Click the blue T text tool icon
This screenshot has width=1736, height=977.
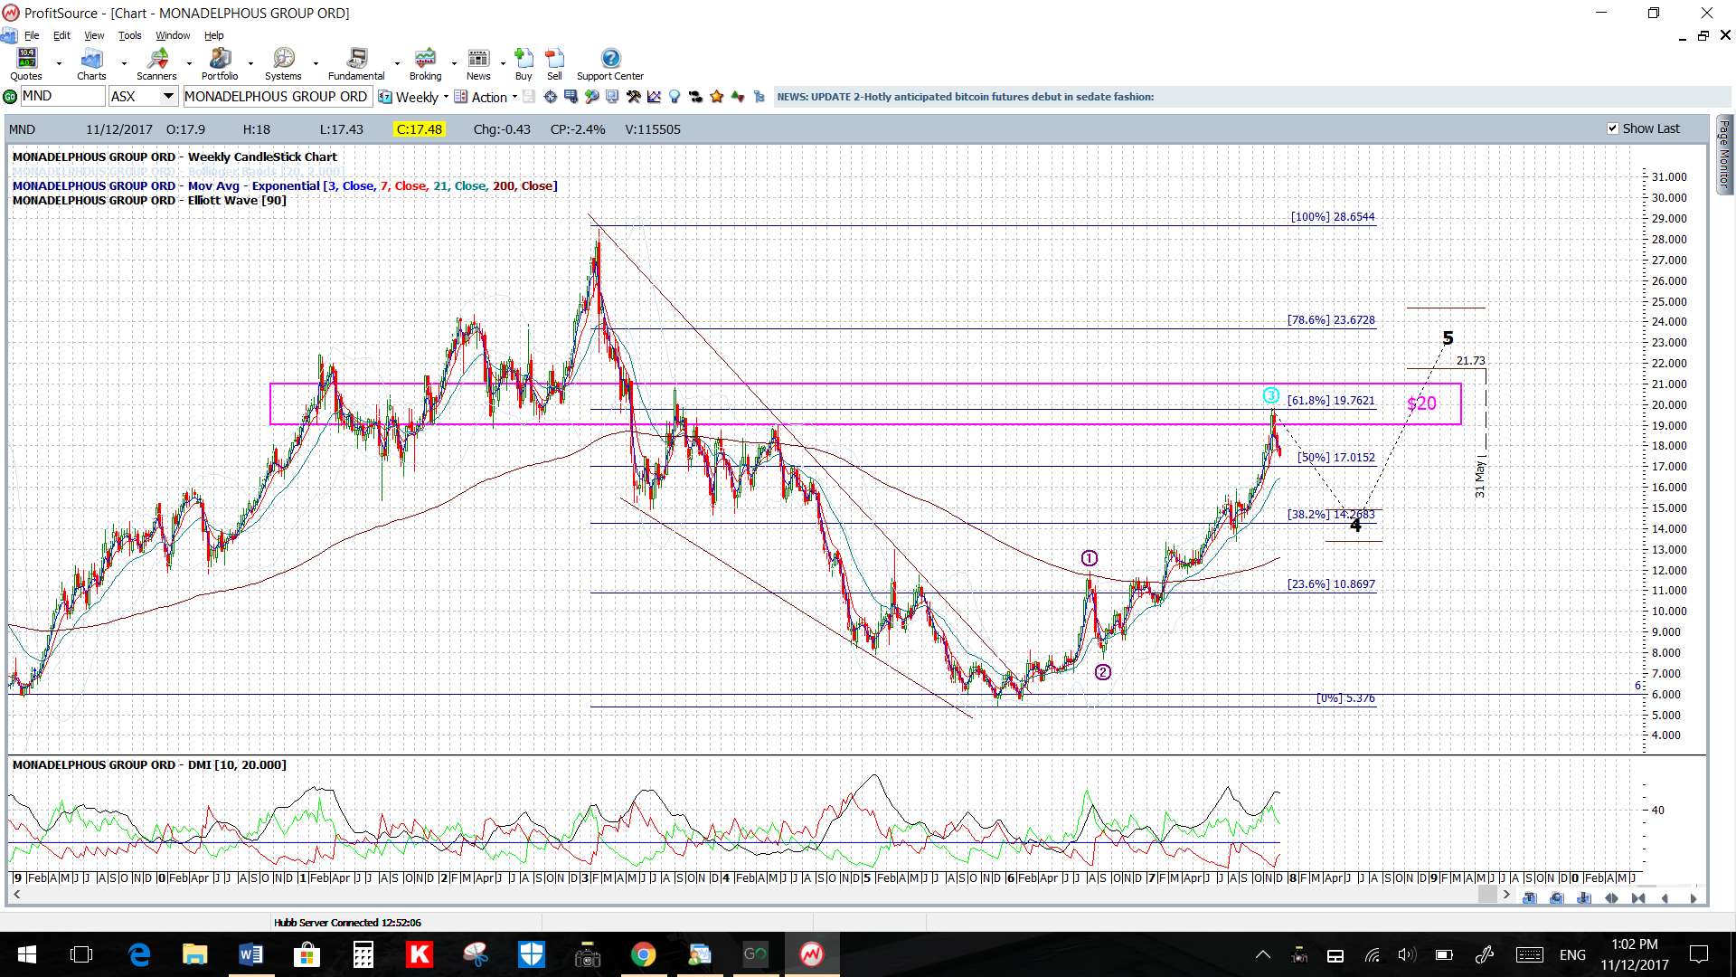[x=1530, y=898]
